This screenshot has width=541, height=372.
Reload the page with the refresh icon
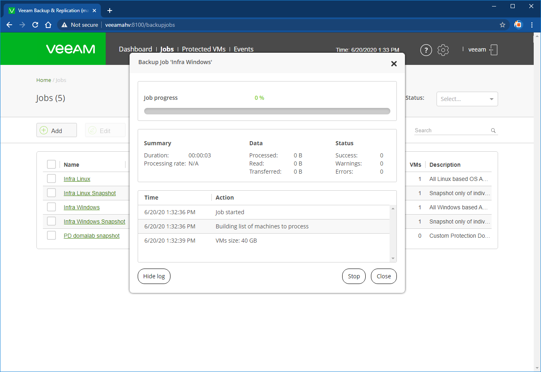click(35, 25)
